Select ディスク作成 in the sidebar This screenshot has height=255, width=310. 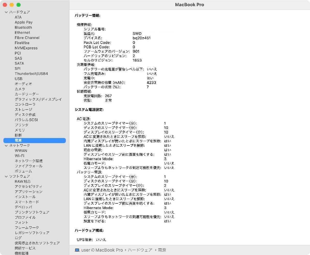coord(25,115)
